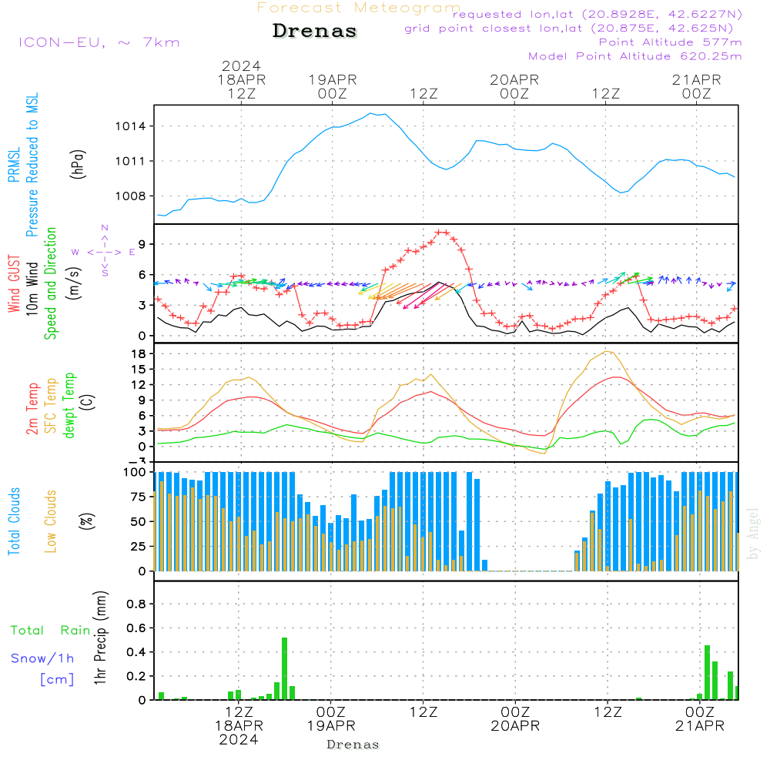Click the "12Z 18APR 2024" bottom axis label
Image resolution: width=770 pixels, height=770 pixels.
click(239, 726)
